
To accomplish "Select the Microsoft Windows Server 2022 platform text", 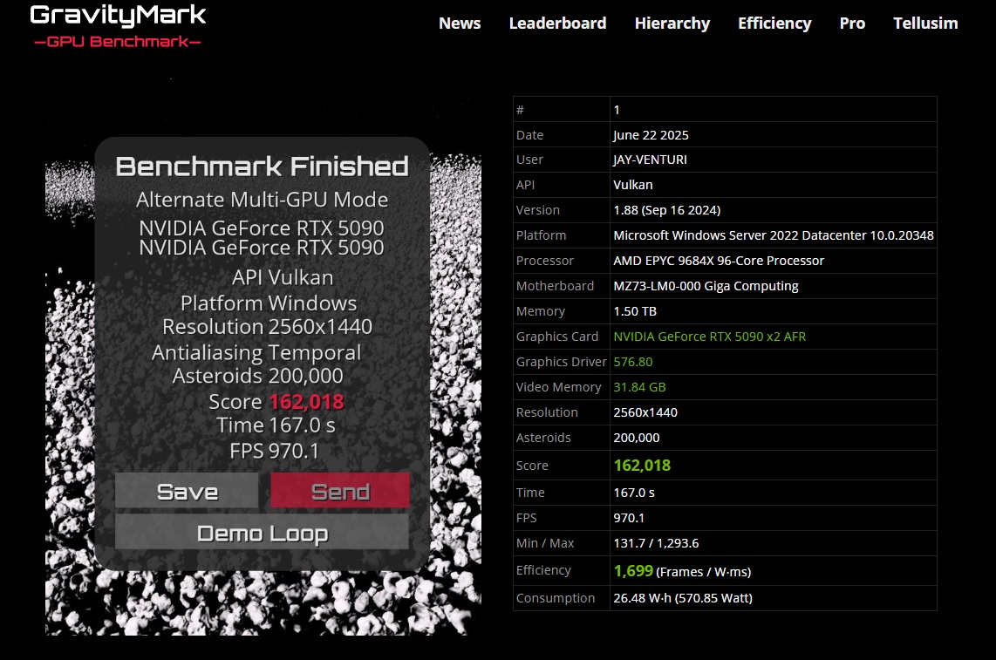I will (773, 235).
